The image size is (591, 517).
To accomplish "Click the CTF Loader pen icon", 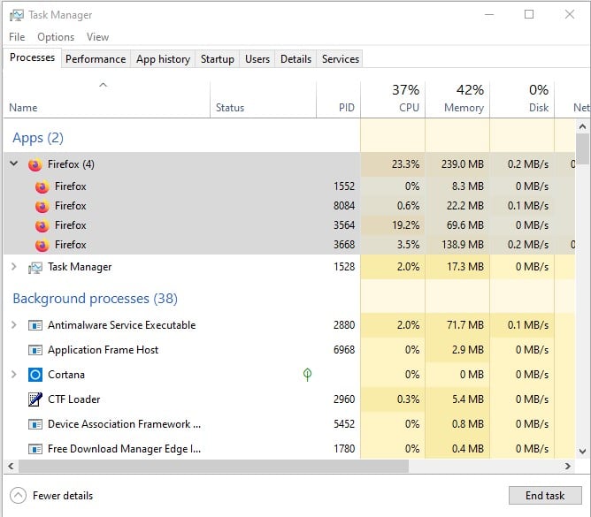I will tap(35, 399).
